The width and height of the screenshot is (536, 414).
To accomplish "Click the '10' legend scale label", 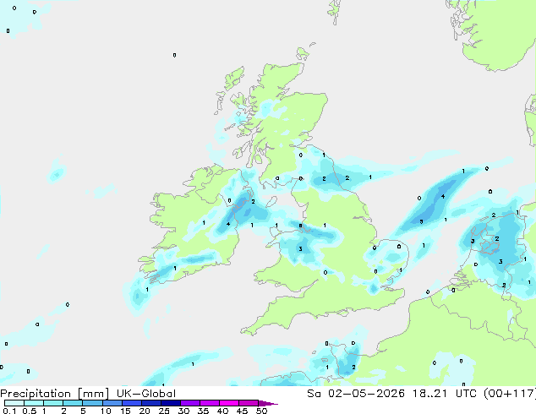I will 106,411.
